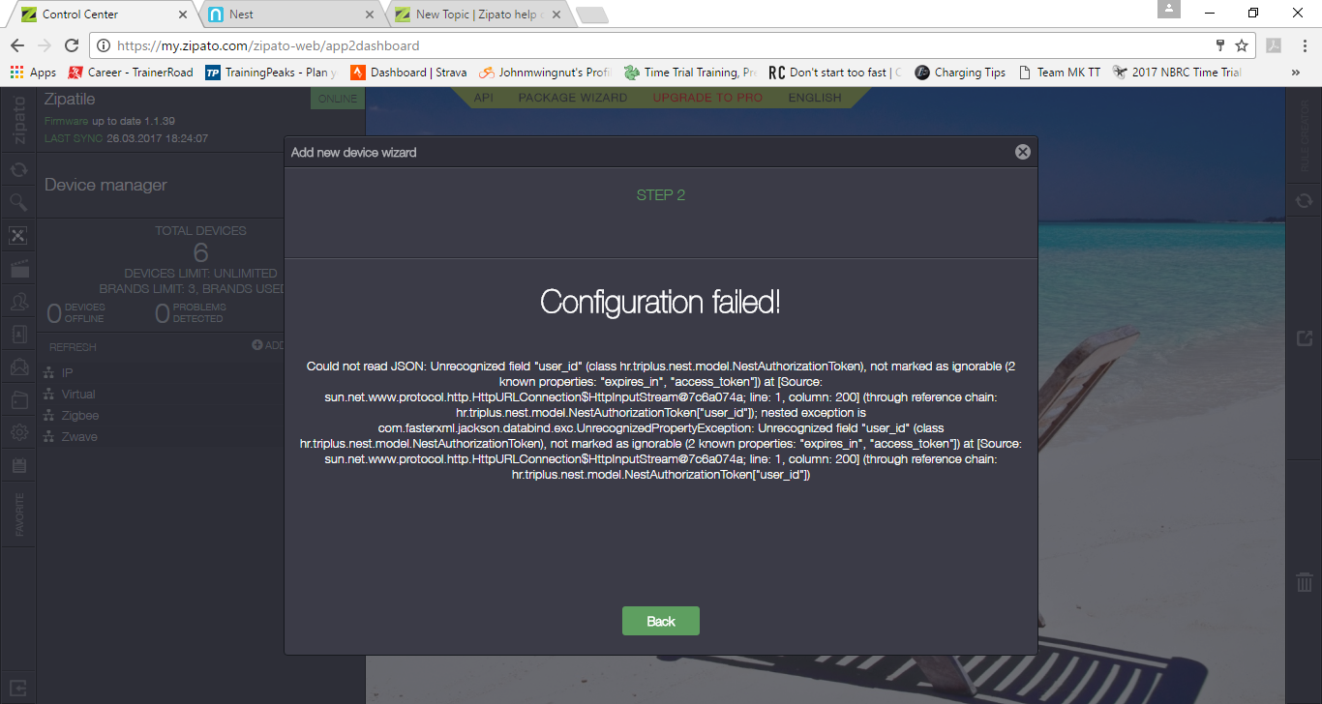Close the Add new device wizard
Image resolution: width=1322 pixels, height=704 pixels.
point(1022,152)
